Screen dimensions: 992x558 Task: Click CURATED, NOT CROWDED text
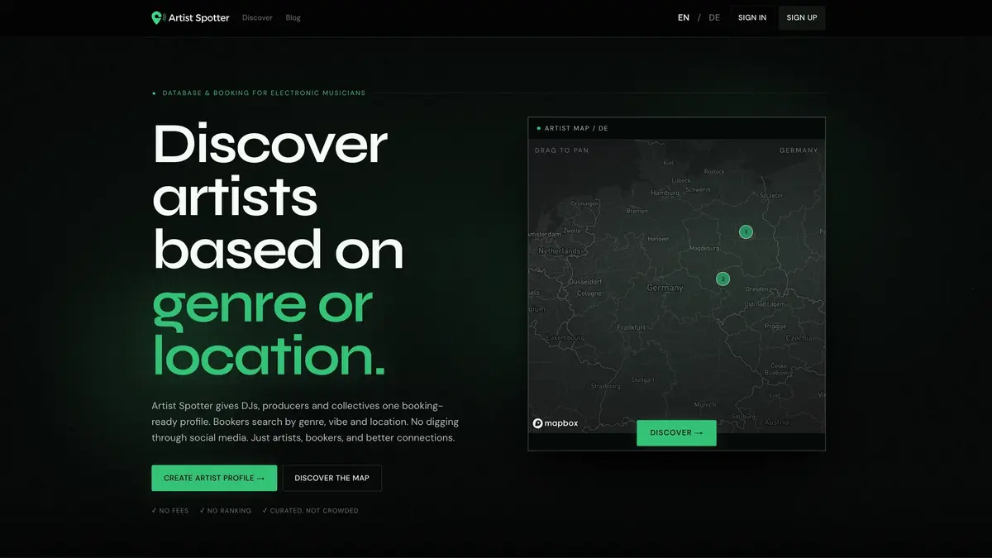point(310,511)
